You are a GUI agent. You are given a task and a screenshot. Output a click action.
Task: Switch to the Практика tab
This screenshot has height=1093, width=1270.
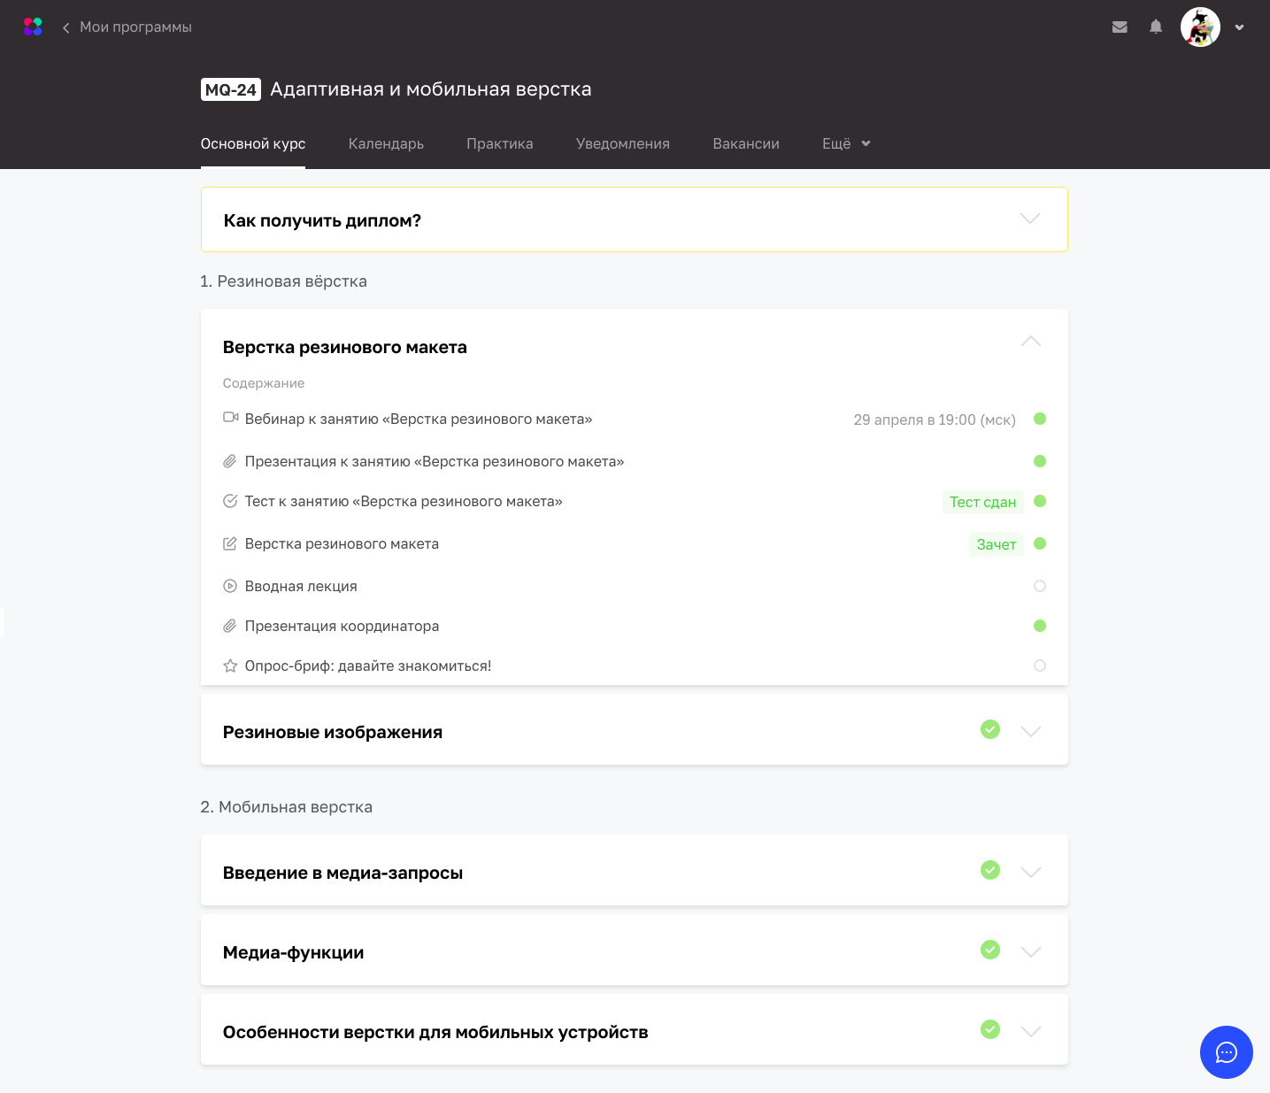click(x=499, y=143)
